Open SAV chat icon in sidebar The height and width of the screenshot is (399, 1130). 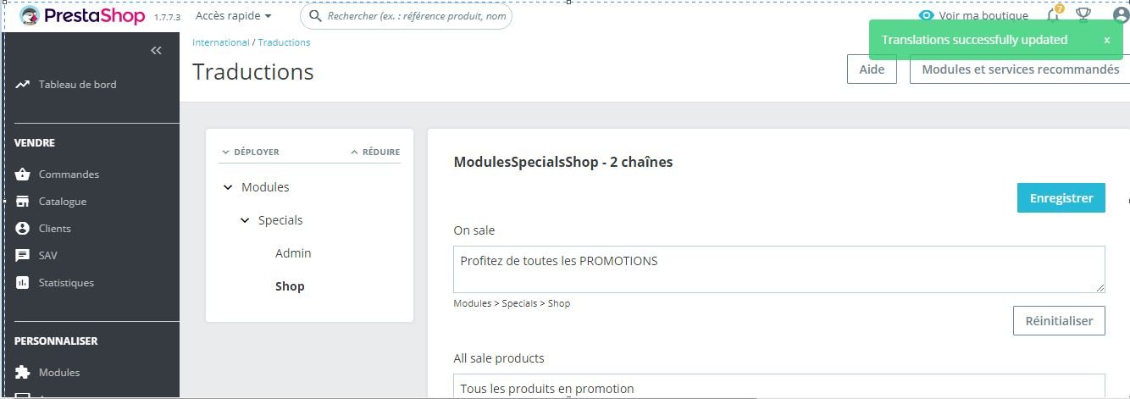click(x=23, y=256)
